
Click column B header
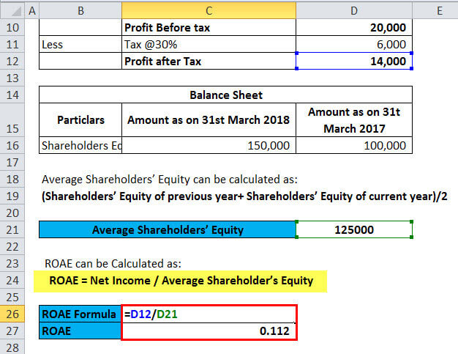(80, 10)
